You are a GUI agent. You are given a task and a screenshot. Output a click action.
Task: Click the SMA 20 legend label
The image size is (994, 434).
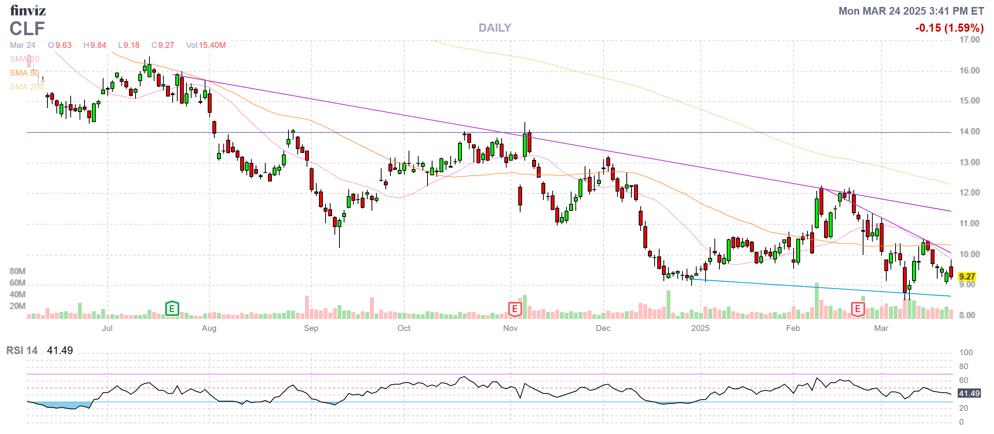click(x=24, y=59)
